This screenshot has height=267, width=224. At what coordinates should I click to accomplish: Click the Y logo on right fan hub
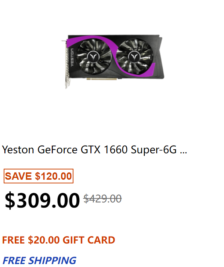tap(134, 56)
